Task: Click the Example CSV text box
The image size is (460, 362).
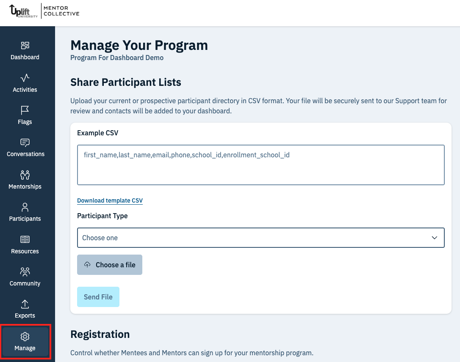Action: coord(260,165)
